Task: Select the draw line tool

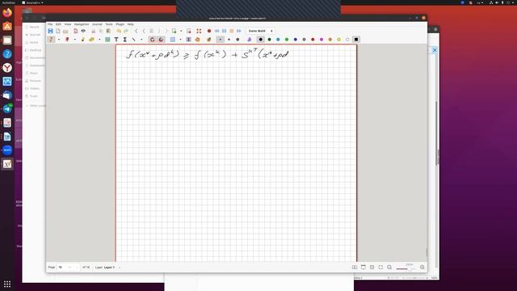Action: coord(134,40)
